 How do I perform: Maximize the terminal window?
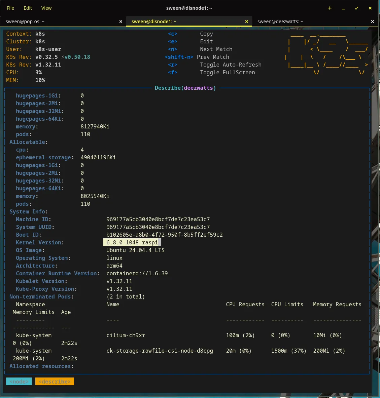coord(357,8)
